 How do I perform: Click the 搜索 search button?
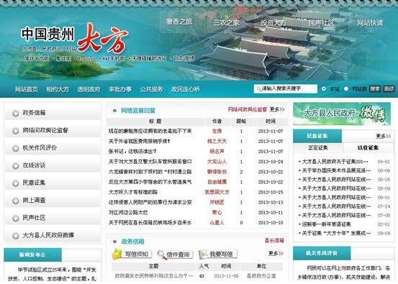coord(375,88)
